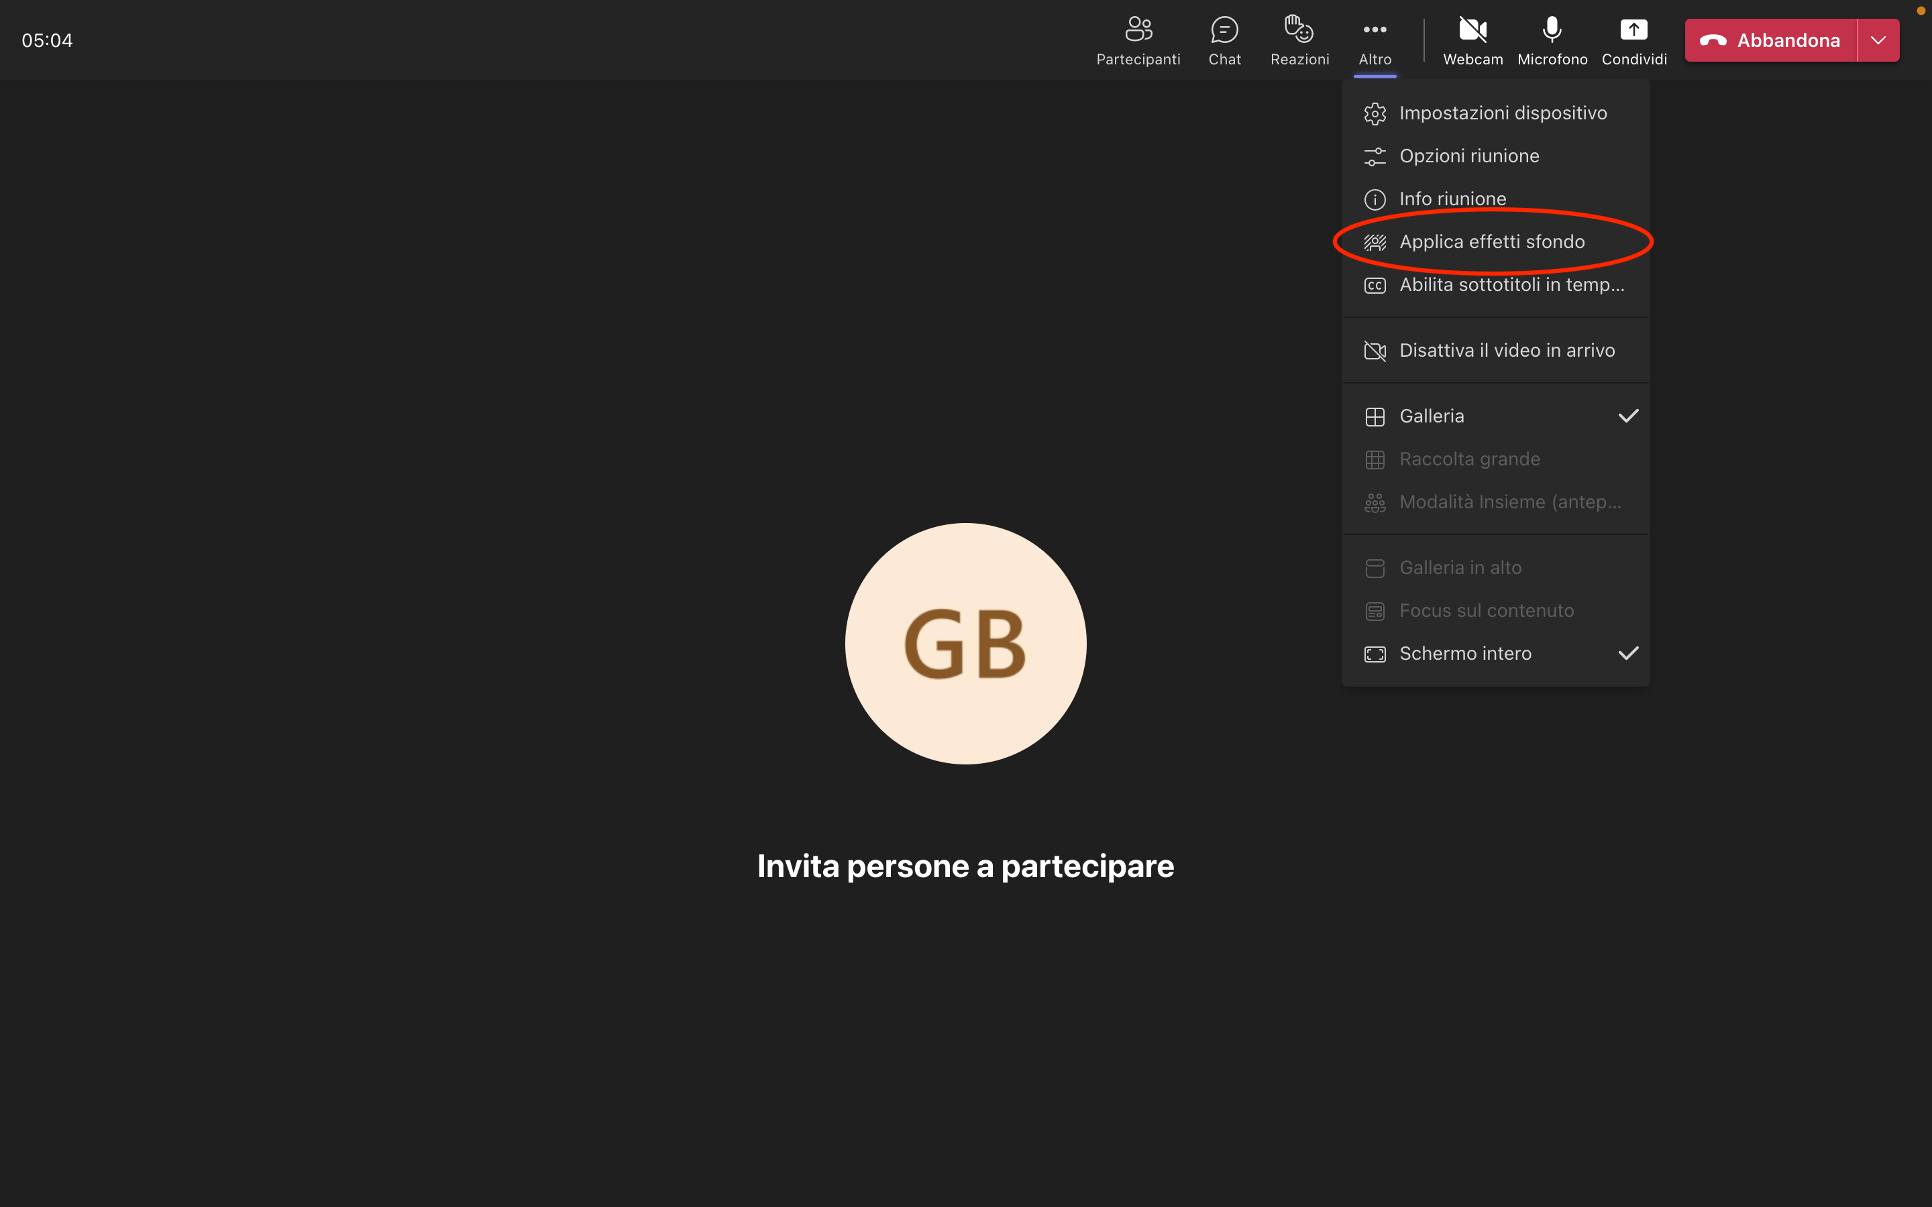Image resolution: width=1932 pixels, height=1207 pixels.
Task: Click the red Abbandona button
Action: [x=1771, y=40]
